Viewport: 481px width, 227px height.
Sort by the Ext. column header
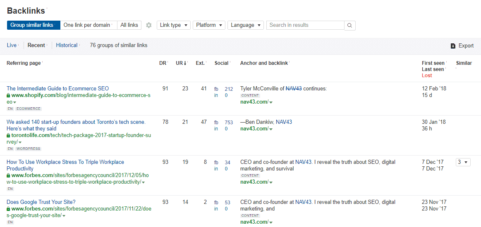200,63
